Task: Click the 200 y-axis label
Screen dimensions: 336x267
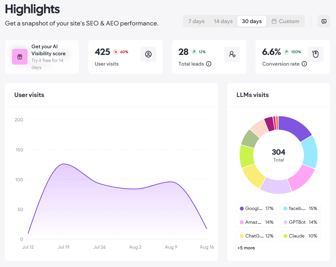Action: click(x=19, y=120)
